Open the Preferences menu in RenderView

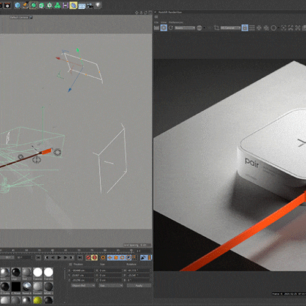pyautogui.click(x=176, y=23)
